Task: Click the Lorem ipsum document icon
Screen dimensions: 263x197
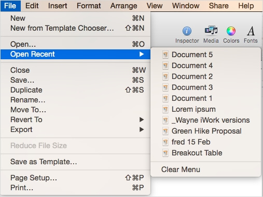Action: click(x=165, y=109)
